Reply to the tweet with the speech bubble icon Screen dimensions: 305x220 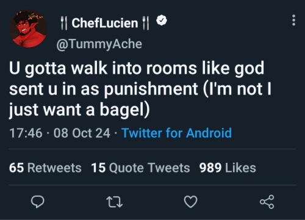coord(37,202)
